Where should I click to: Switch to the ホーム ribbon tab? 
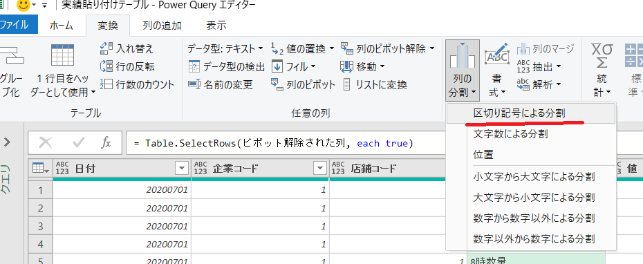(x=62, y=26)
